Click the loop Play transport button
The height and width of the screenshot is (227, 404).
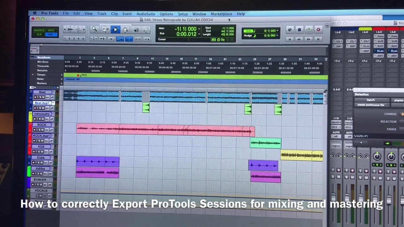point(309,30)
